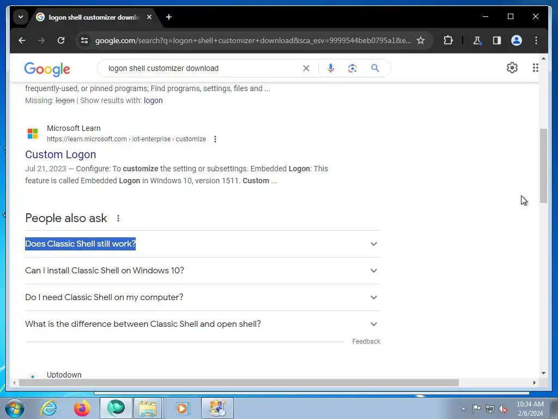This screenshot has height=419, width=558.
Task: Click the address bar URL
Action: [253, 40]
